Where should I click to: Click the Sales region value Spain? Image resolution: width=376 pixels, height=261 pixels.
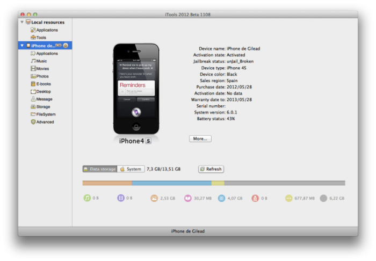pyautogui.click(x=232, y=81)
